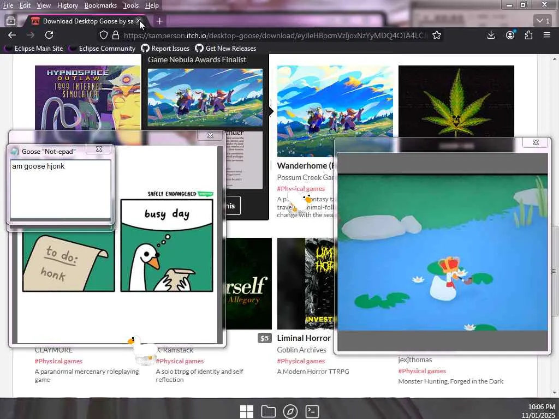This screenshot has height=419, width=559.
Task: Open the Windows Start menu
Action: coord(247,411)
